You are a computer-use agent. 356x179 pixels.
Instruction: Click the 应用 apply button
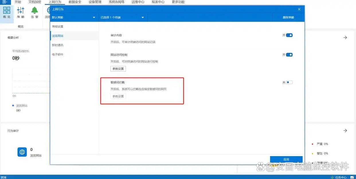point(286,159)
